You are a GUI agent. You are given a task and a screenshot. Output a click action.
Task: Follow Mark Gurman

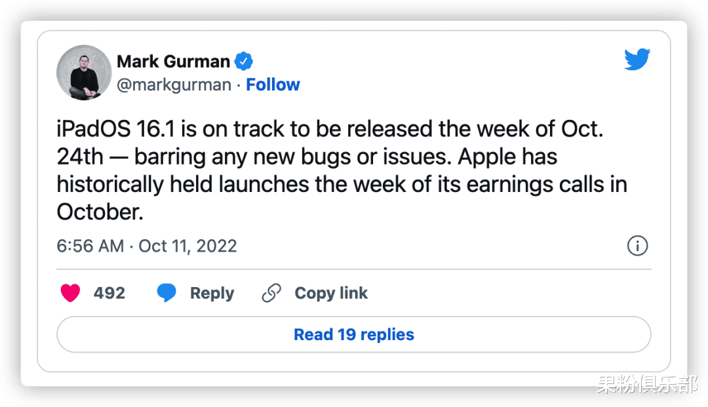tap(273, 85)
